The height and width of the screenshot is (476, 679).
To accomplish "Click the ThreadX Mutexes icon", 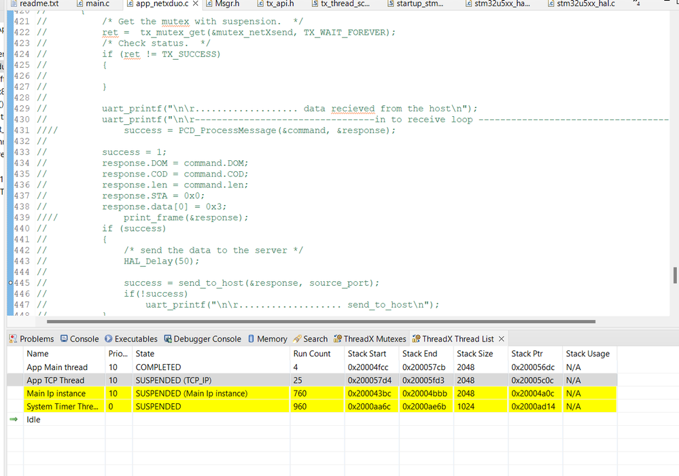I will click(338, 339).
